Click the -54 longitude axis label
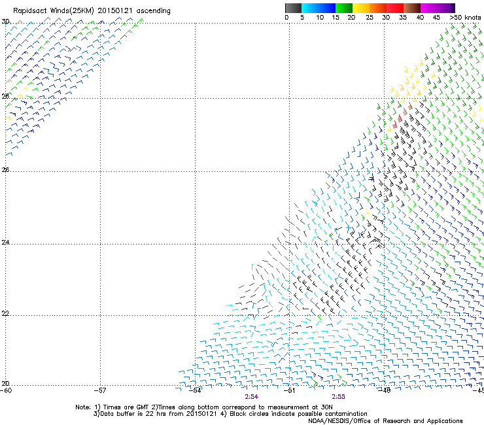The image size is (484, 425). tap(196, 390)
